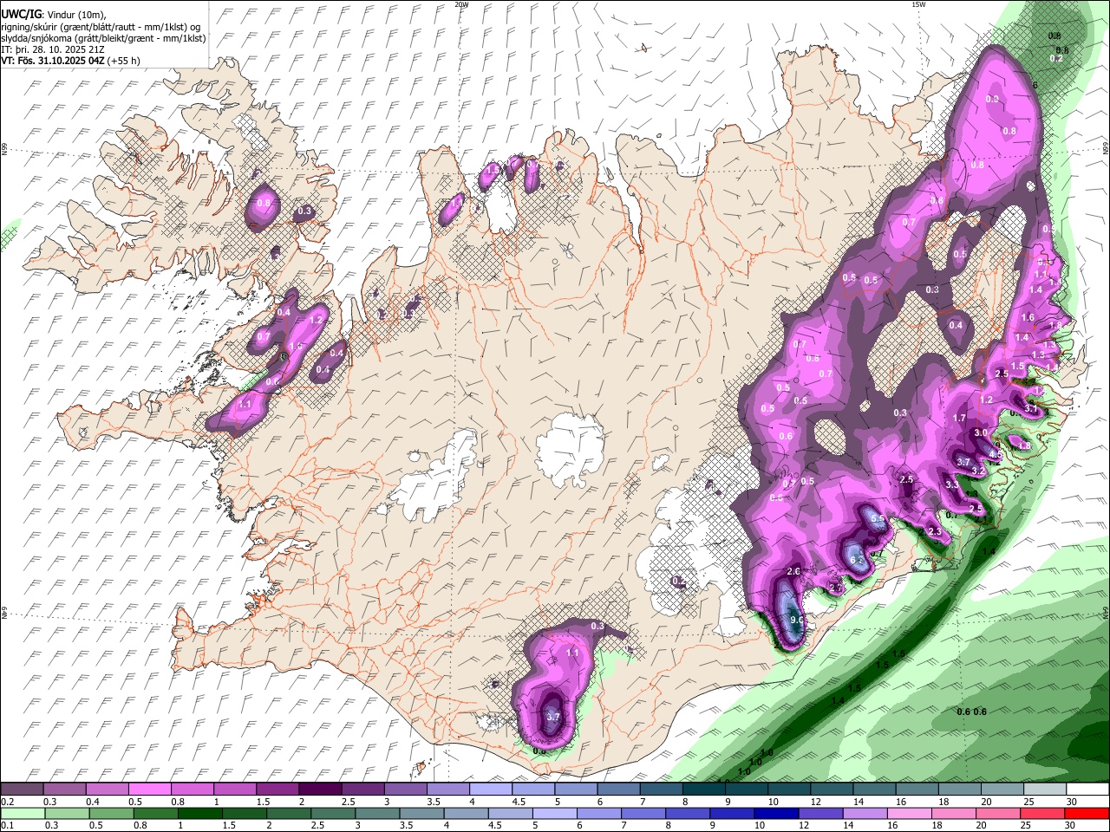Click the light lavender 4–4.5 snow legend swatch
Viewport: 1110px width, 832px height.
tap(489, 789)
